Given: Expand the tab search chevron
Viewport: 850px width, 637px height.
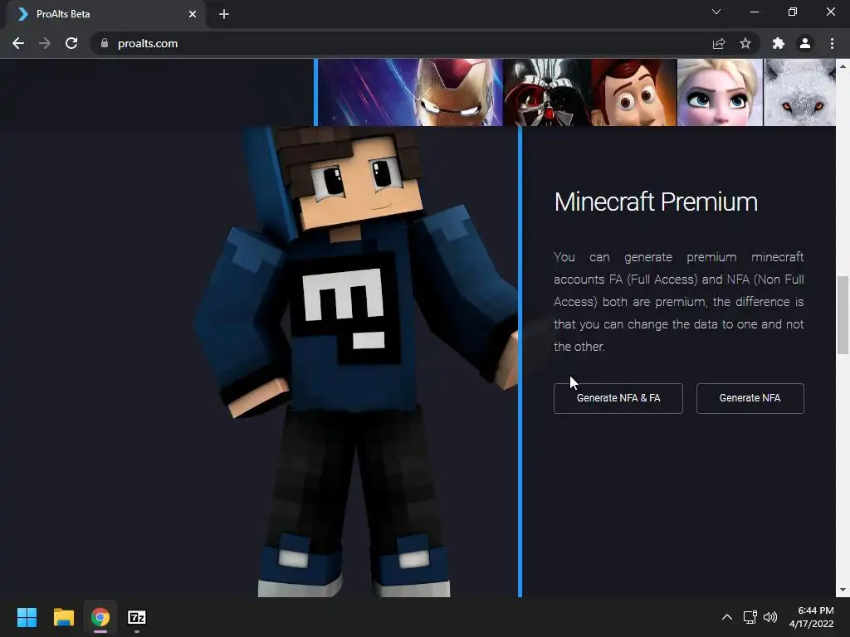Looking at the screenshot, I should pos(716,12).
